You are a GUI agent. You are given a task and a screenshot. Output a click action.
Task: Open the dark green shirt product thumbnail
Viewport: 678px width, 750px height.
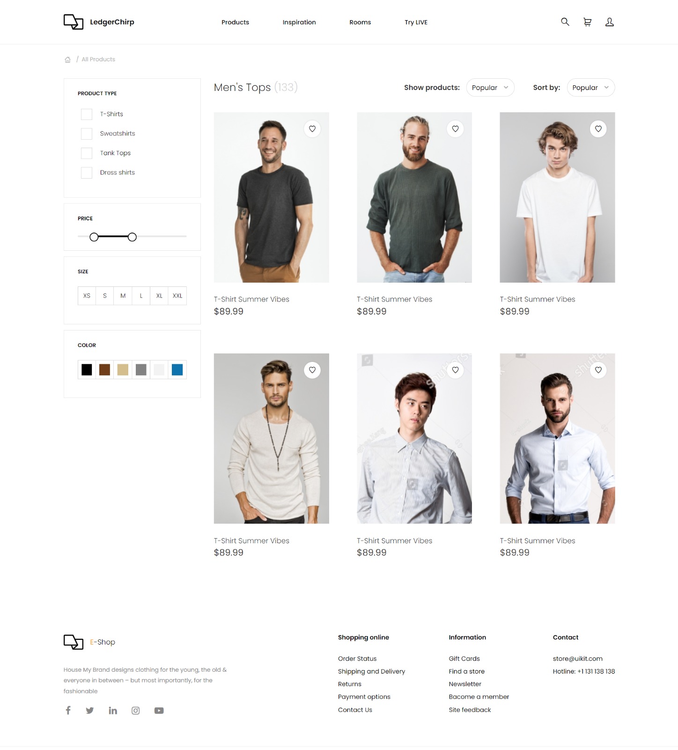pos(414,197)
